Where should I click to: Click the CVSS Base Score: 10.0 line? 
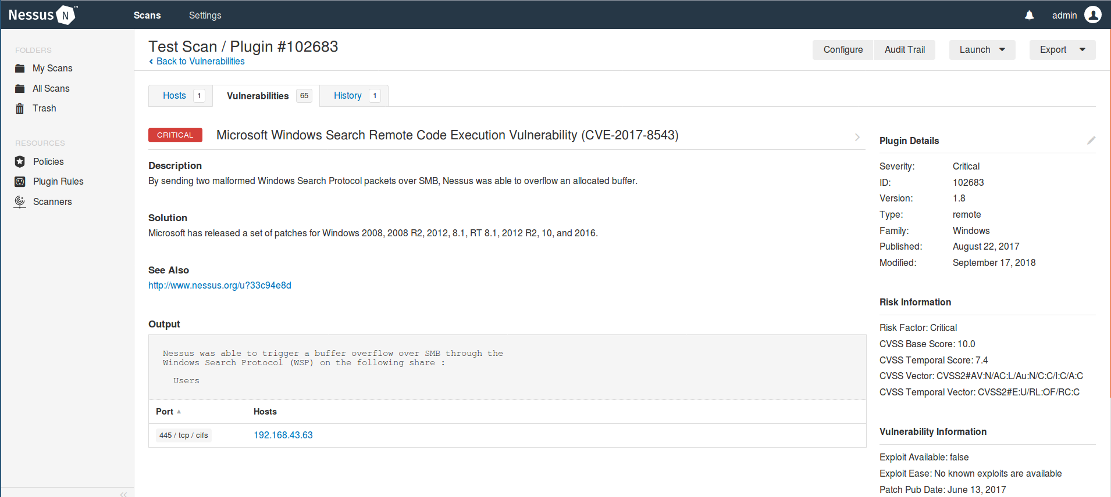tap(927, 344)
